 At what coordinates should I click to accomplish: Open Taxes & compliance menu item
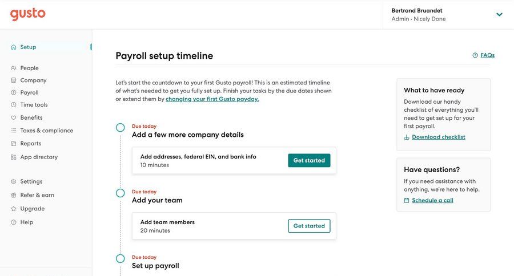[x=46, y=131]
